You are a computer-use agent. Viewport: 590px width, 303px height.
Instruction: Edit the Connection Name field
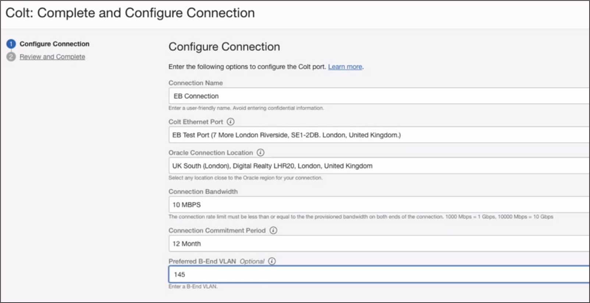pyautogui.click(x=379, y=96)
